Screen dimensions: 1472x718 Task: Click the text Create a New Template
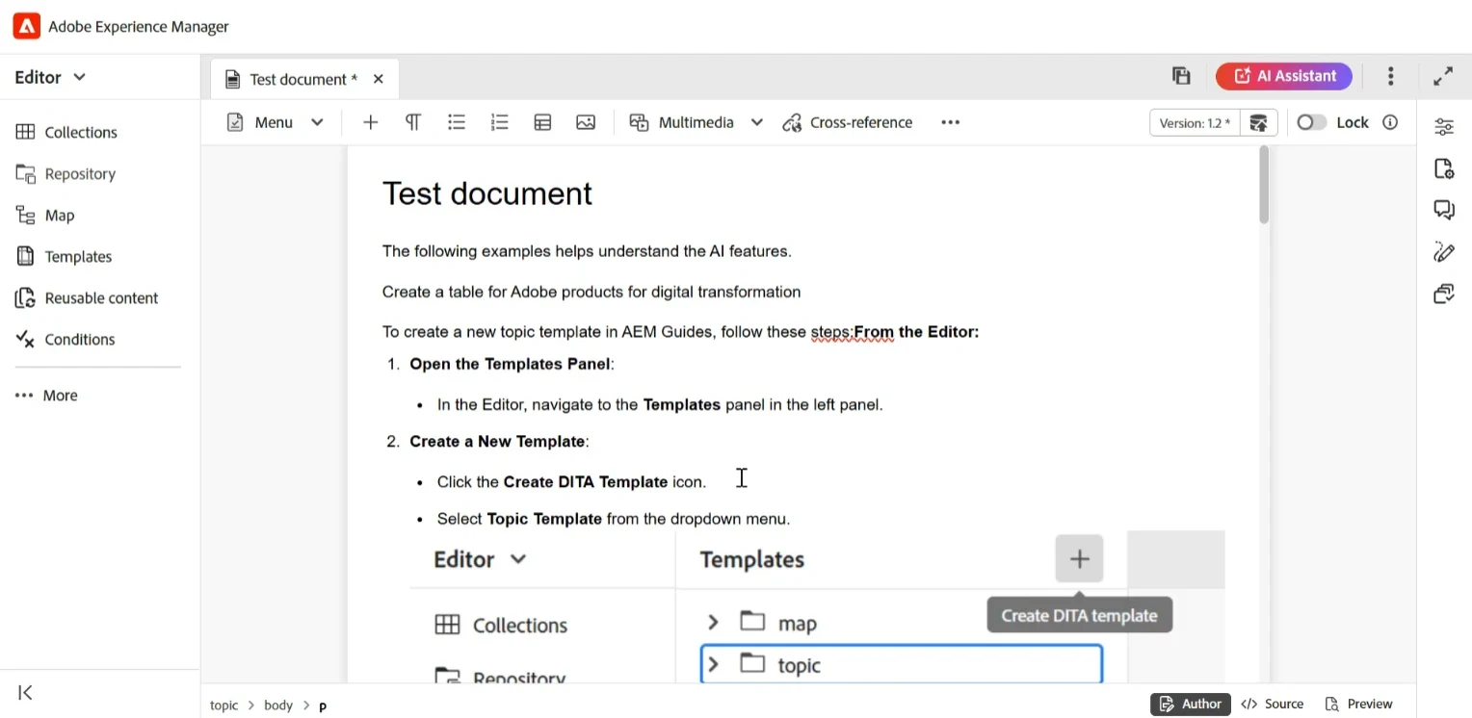pos(497,441)
